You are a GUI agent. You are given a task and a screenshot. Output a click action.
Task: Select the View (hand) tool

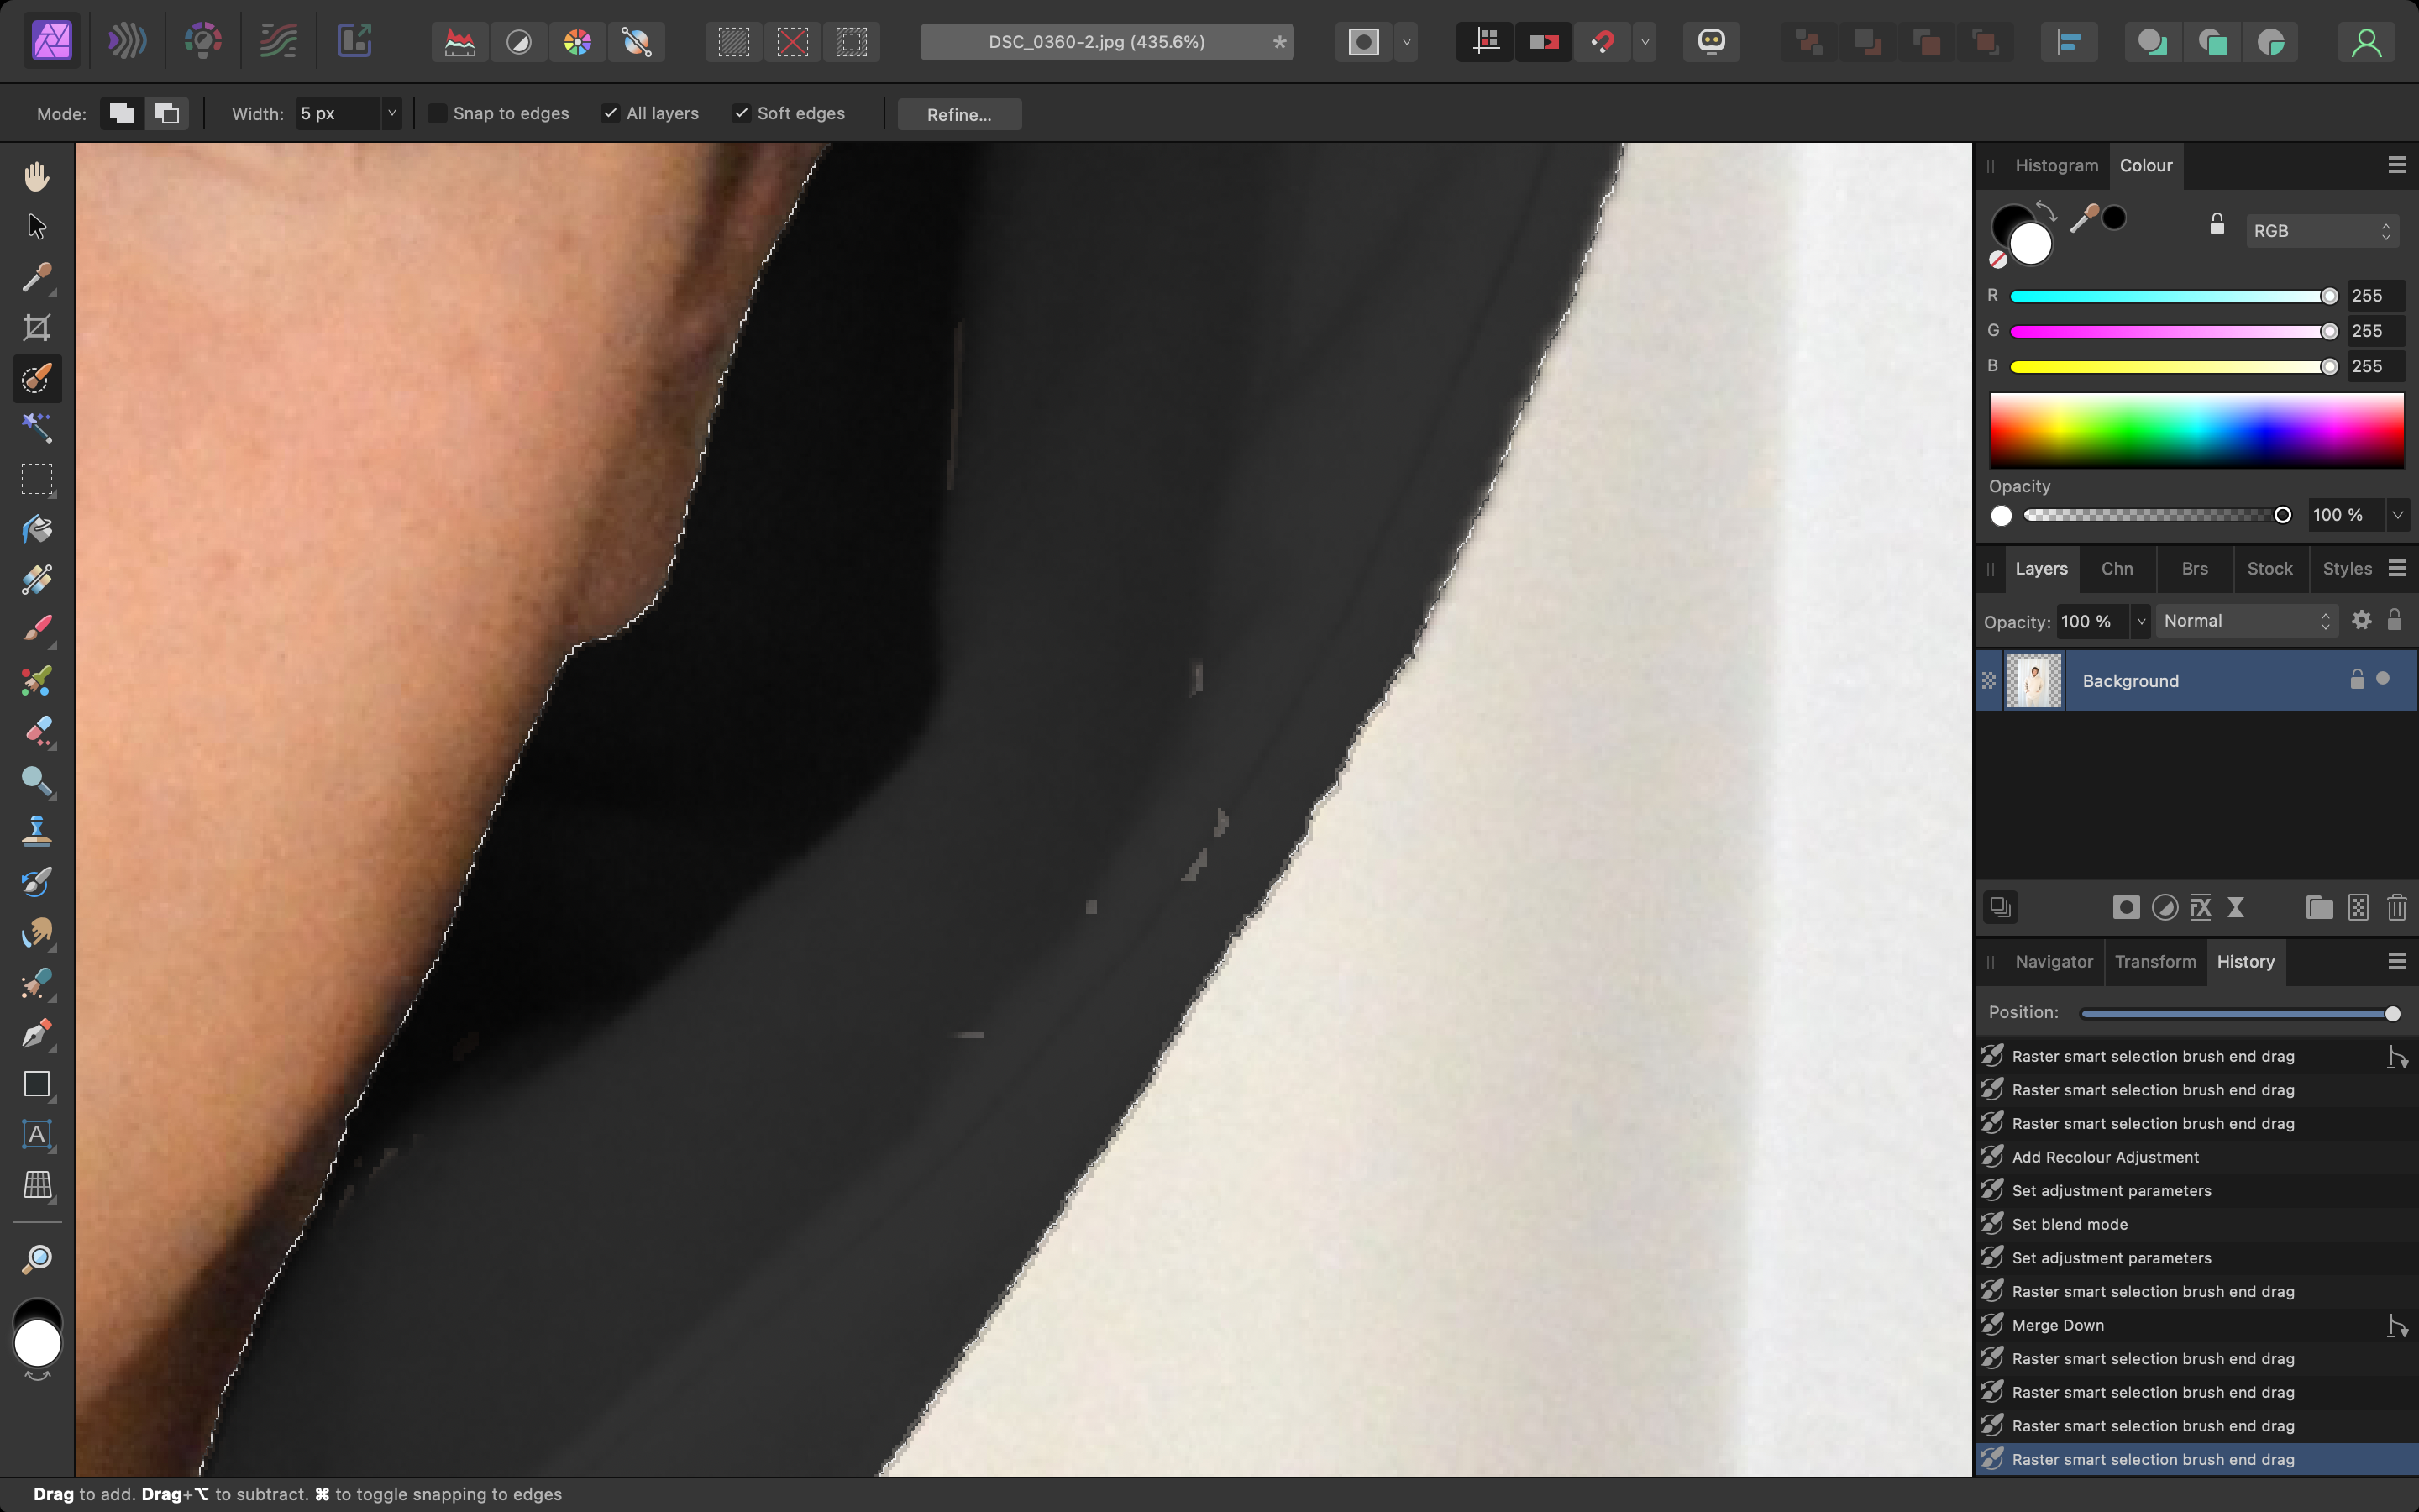tap(37, 177)
